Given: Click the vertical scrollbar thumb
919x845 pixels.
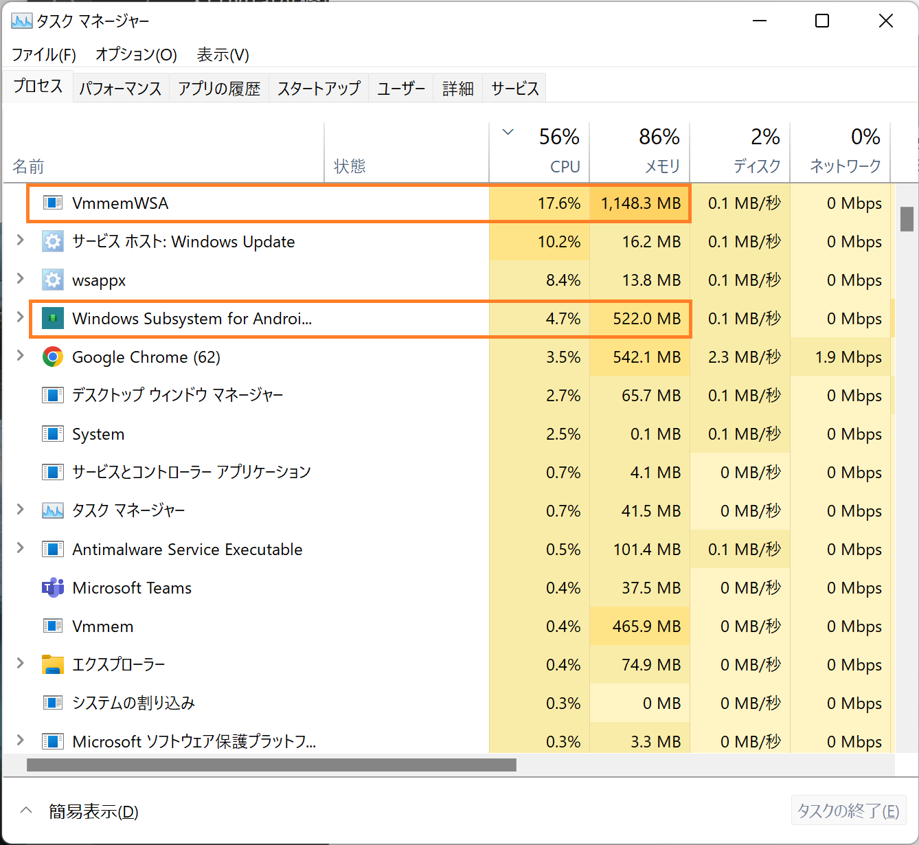Looking at the screenshot, I should click(x=907, y=219).
